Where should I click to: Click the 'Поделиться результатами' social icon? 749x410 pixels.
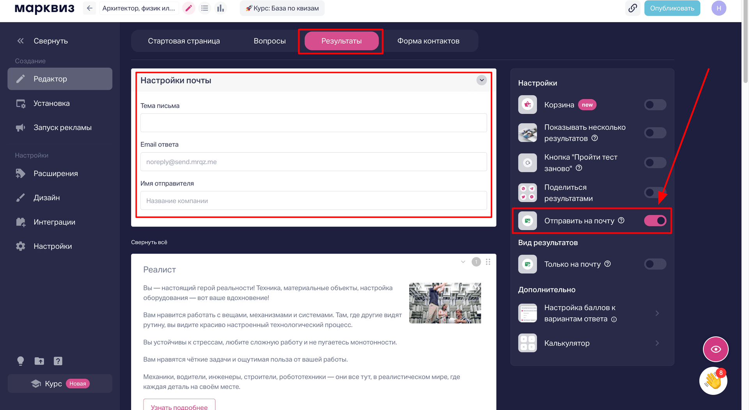tap(527, 193)
